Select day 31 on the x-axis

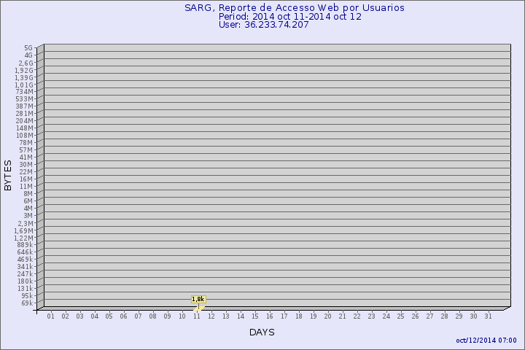pos(489,316)
